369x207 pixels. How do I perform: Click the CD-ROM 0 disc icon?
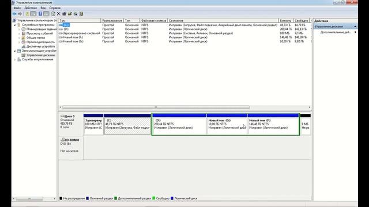(x=63, y=140)
